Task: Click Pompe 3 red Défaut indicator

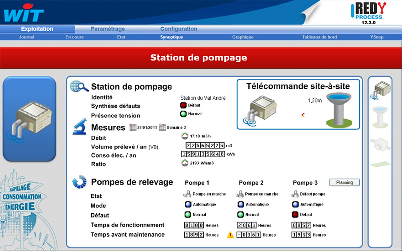Action: pos(295,215)
